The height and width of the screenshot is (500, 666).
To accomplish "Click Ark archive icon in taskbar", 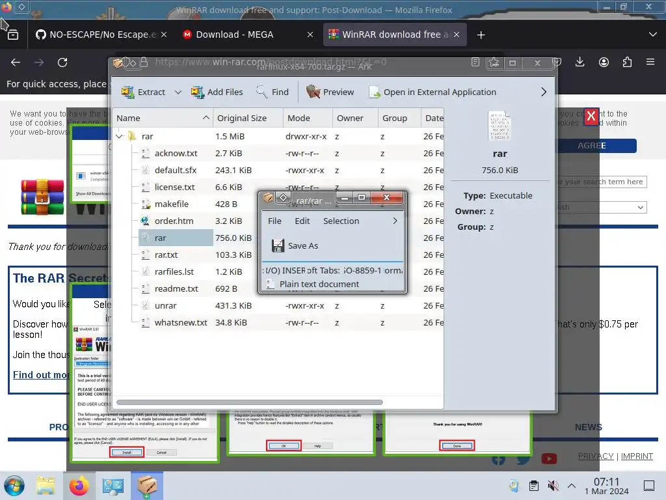I will pyautogui.click(x=146, y=486).
